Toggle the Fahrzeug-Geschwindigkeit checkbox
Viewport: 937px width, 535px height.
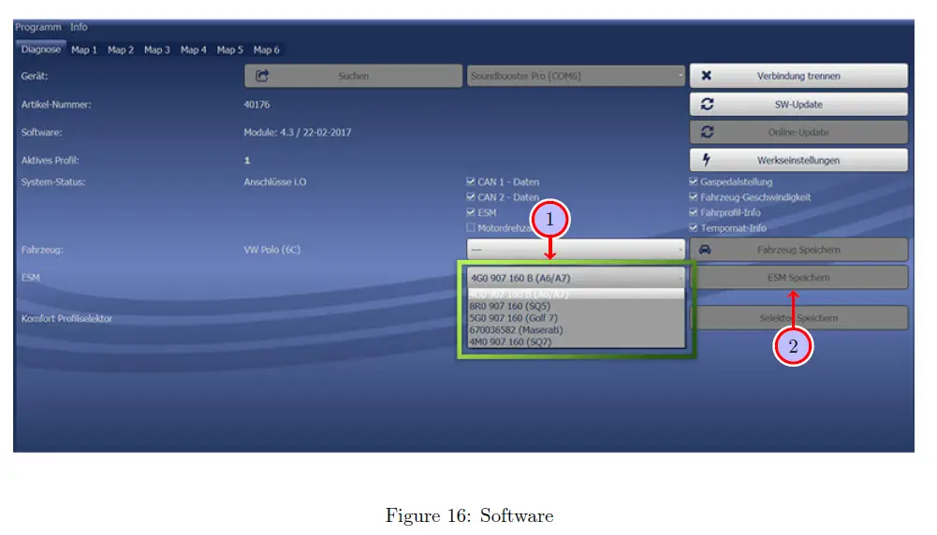tap(694, 197)
